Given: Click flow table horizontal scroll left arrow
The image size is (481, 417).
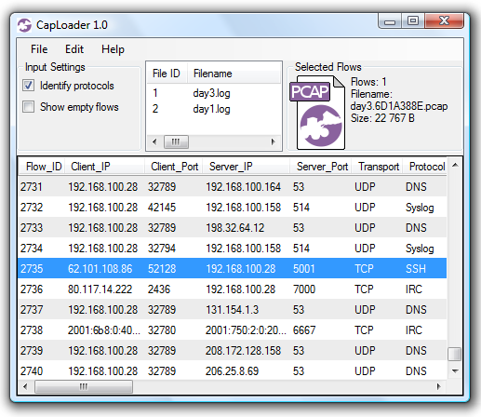Looking at the screenshot, I should click(25, 386).
